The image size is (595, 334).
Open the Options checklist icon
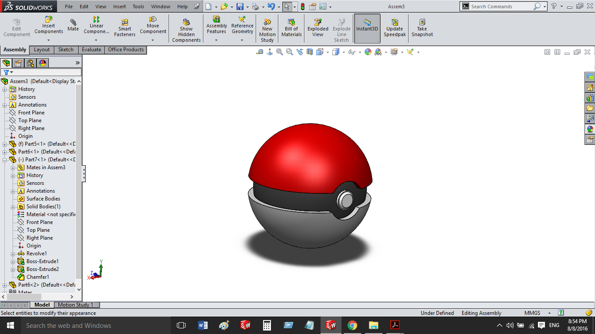pos(323,7)
